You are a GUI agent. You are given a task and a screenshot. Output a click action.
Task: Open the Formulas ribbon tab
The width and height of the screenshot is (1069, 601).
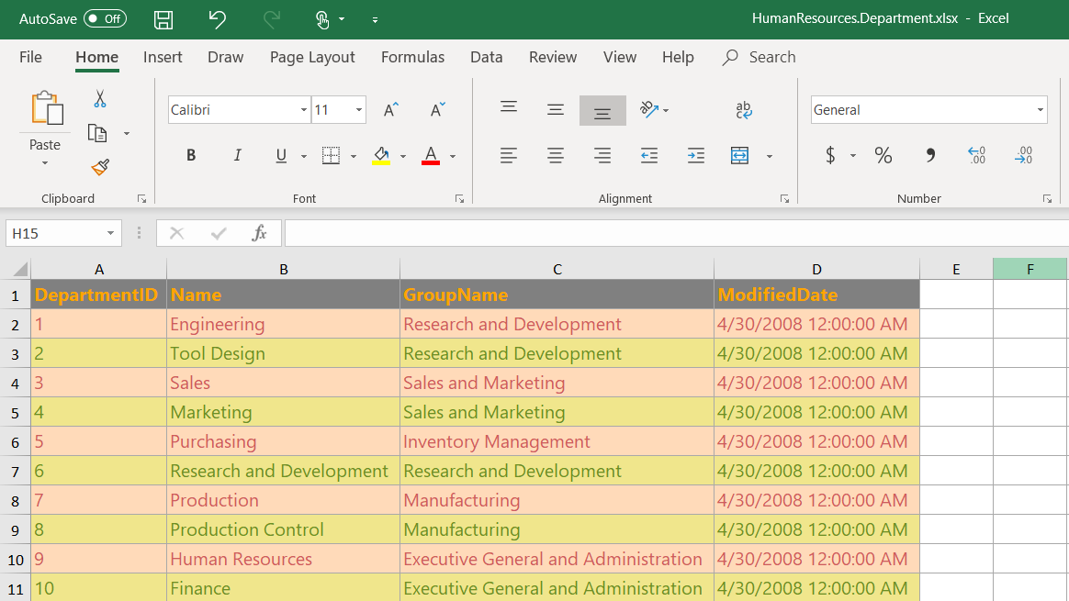[412, 57]
